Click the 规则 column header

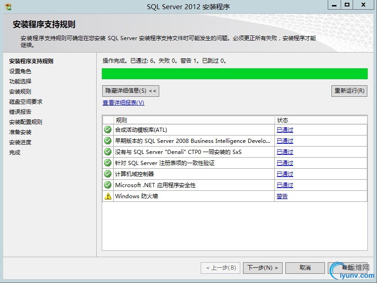(x=194, y=120)
